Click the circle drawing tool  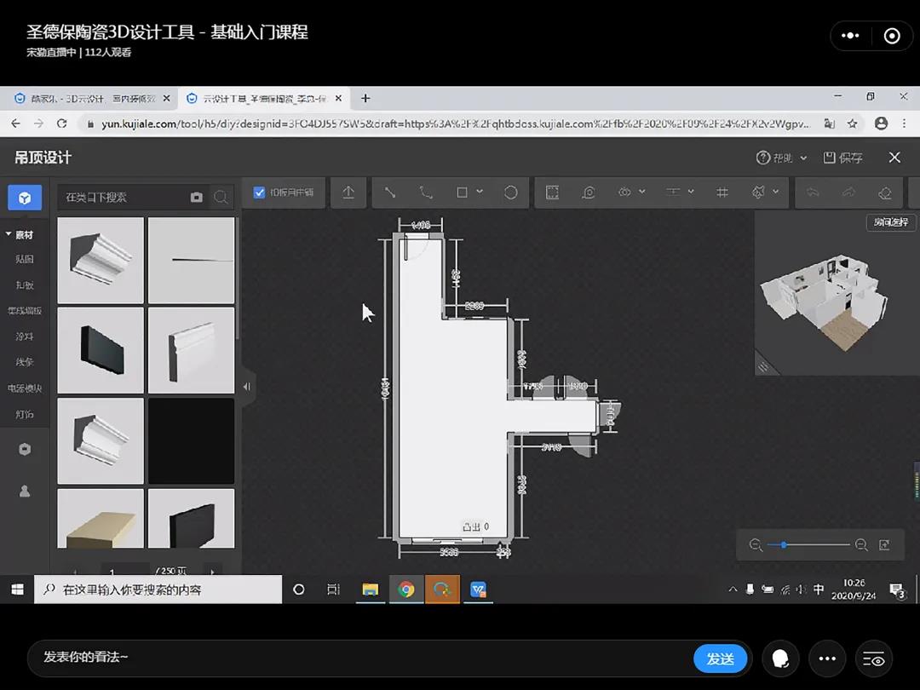[511, 193]
